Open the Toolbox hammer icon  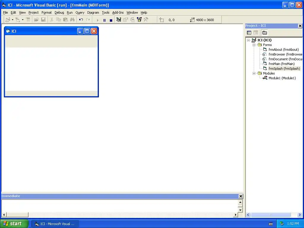[x=146, y=20]
